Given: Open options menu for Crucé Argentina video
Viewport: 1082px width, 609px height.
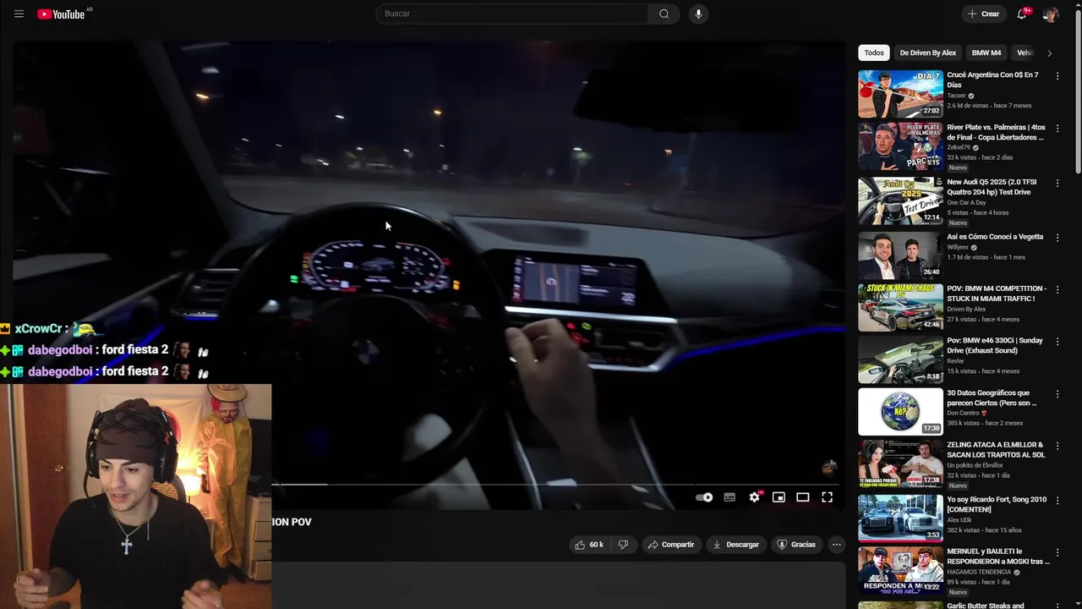Looking at the screenshot, I should tap(1057, 76).
